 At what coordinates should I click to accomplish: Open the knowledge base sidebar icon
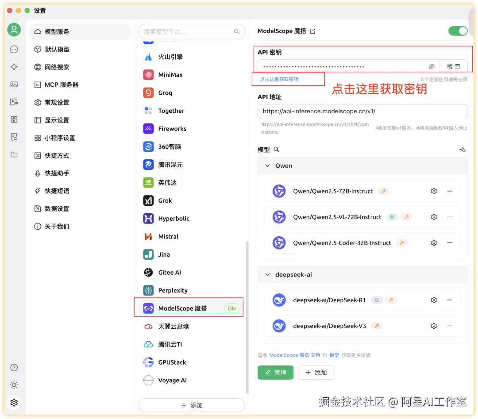14,137
